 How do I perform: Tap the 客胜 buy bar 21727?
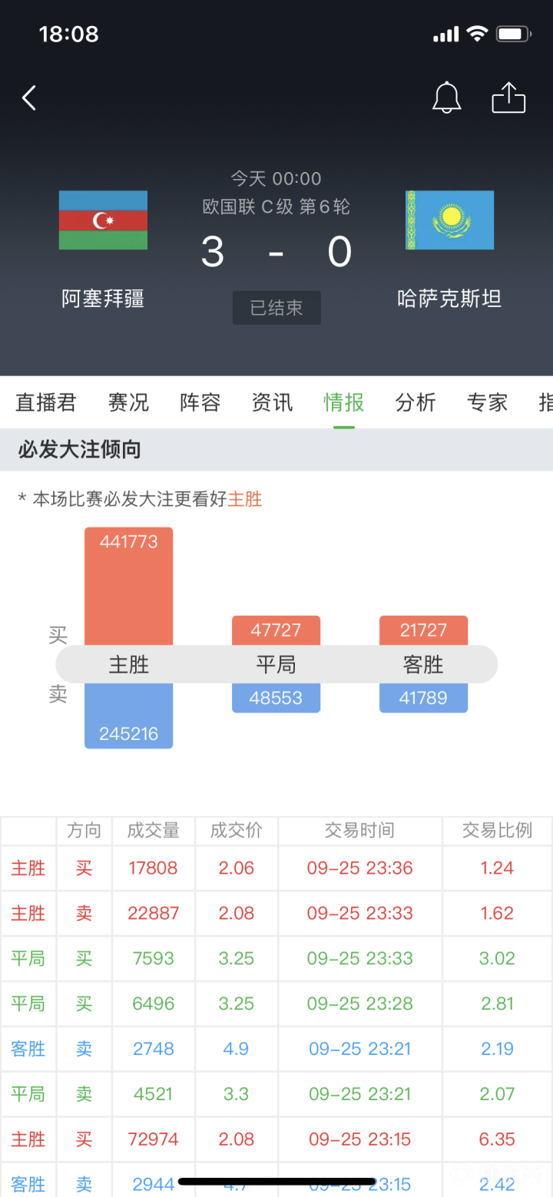423,630
